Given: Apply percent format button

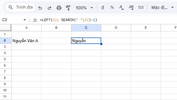Looking at the screenshot, I should coord(112,7).
